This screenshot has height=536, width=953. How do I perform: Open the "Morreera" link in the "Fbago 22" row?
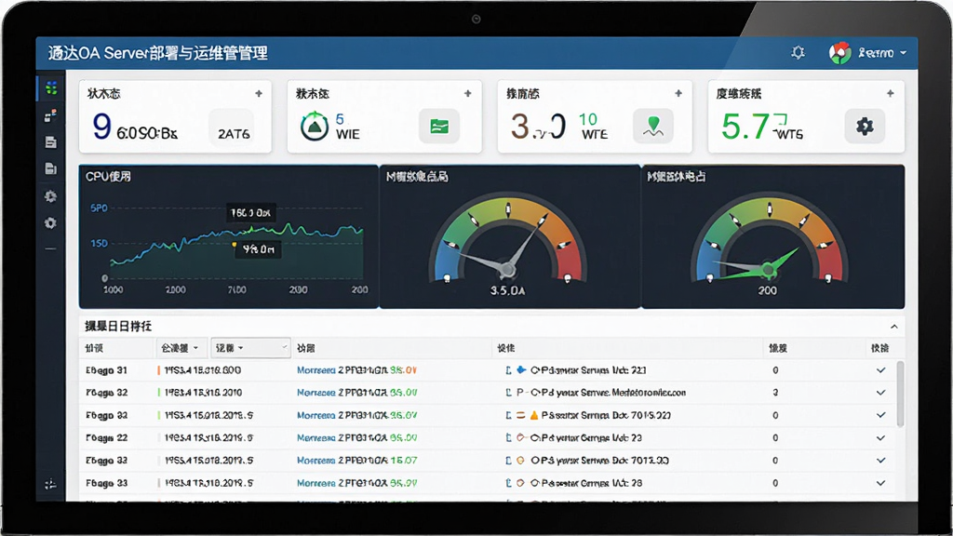316,437
